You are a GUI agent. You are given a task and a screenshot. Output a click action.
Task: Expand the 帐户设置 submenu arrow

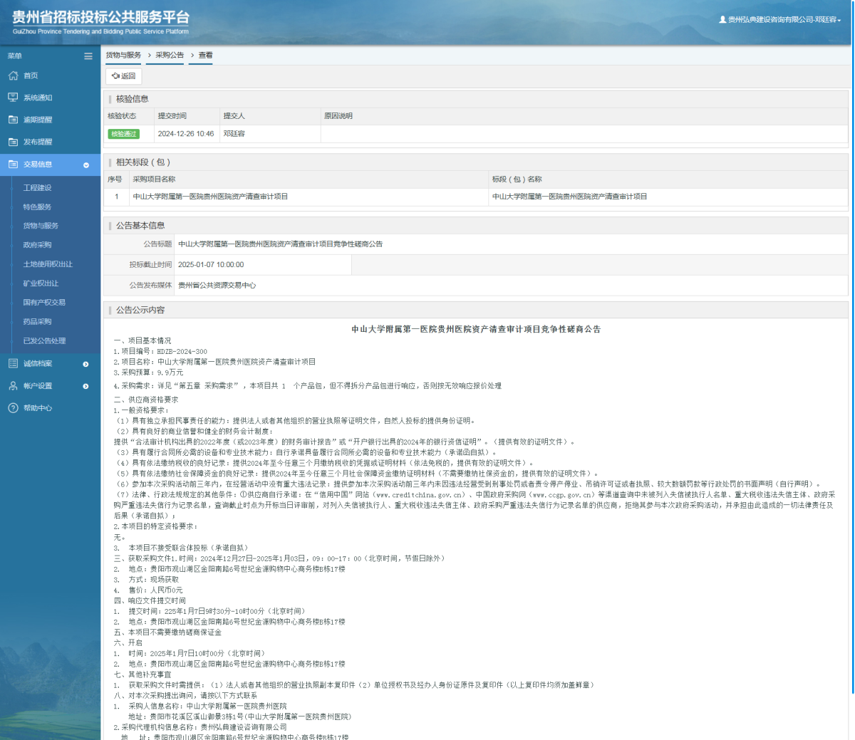pos(86,386)
